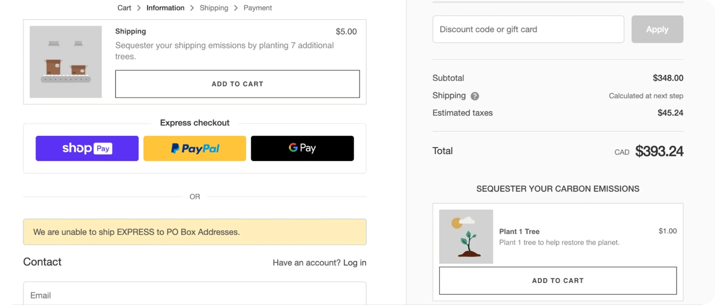This screenshot has width=715, height=305.
Task: Click the PO Box express shipping notice
Action: [195, 232]
